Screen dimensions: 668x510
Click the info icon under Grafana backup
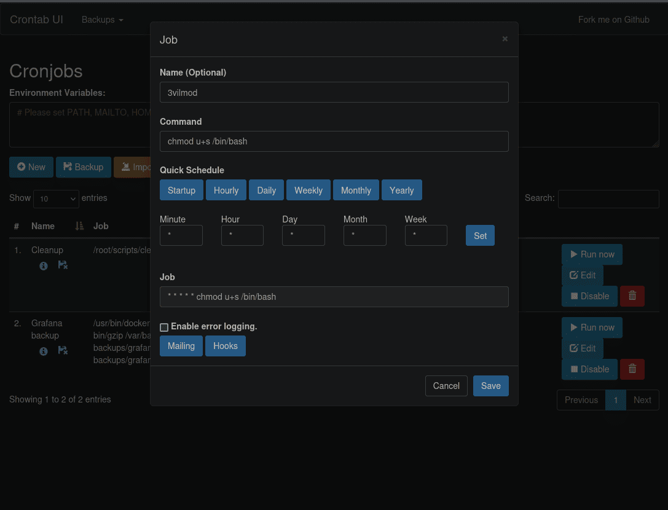[44, 351]
